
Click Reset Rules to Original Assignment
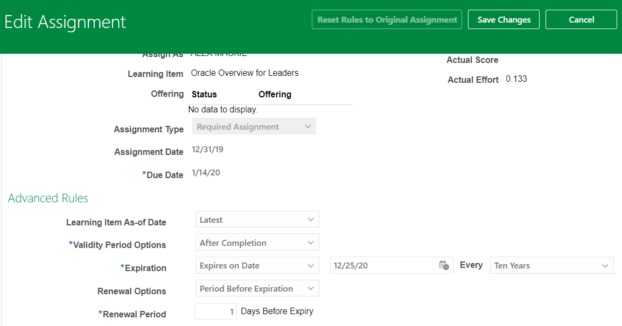click(387, 19)
